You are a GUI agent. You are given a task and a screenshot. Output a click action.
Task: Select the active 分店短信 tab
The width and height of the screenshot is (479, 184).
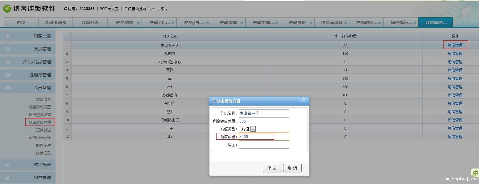(436, 22)
